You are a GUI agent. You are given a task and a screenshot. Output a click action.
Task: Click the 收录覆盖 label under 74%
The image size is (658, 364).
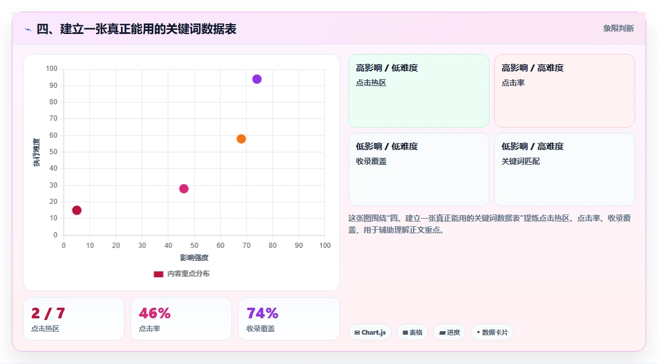(261, 329)
